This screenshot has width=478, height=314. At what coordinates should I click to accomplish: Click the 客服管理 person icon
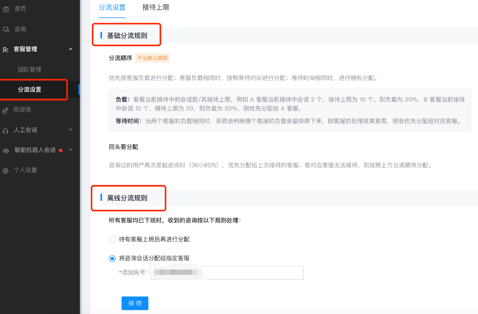point(6,49)
